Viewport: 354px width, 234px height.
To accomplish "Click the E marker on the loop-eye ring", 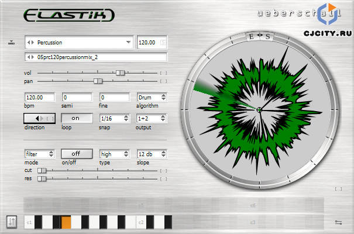I will click(251, 36).
